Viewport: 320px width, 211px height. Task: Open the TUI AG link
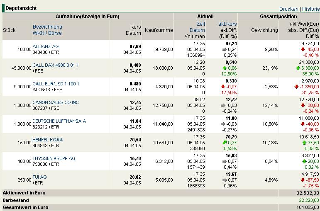pos(39,177)
